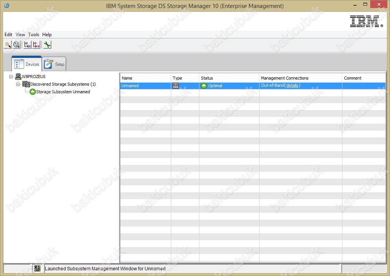Sort by the Comment column header
The width and height of the screenshot is (390, 276).
click(364, 78)
